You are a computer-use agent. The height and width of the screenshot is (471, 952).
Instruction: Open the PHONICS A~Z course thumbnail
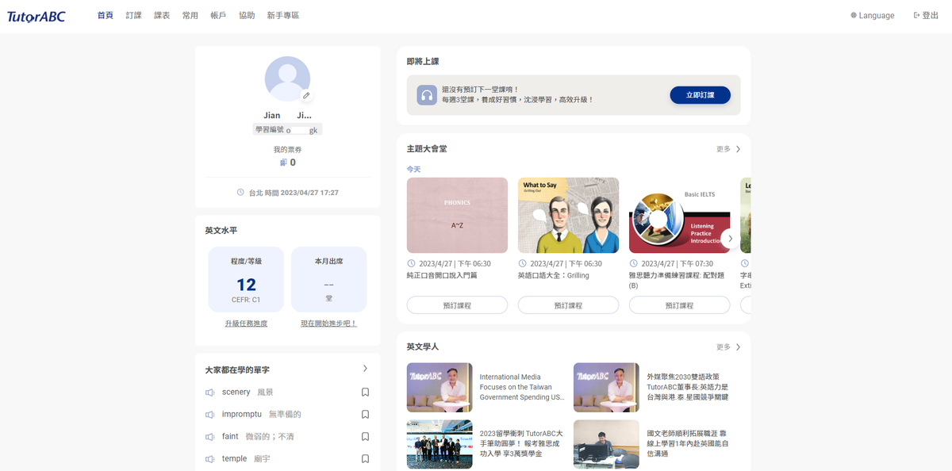457,215
